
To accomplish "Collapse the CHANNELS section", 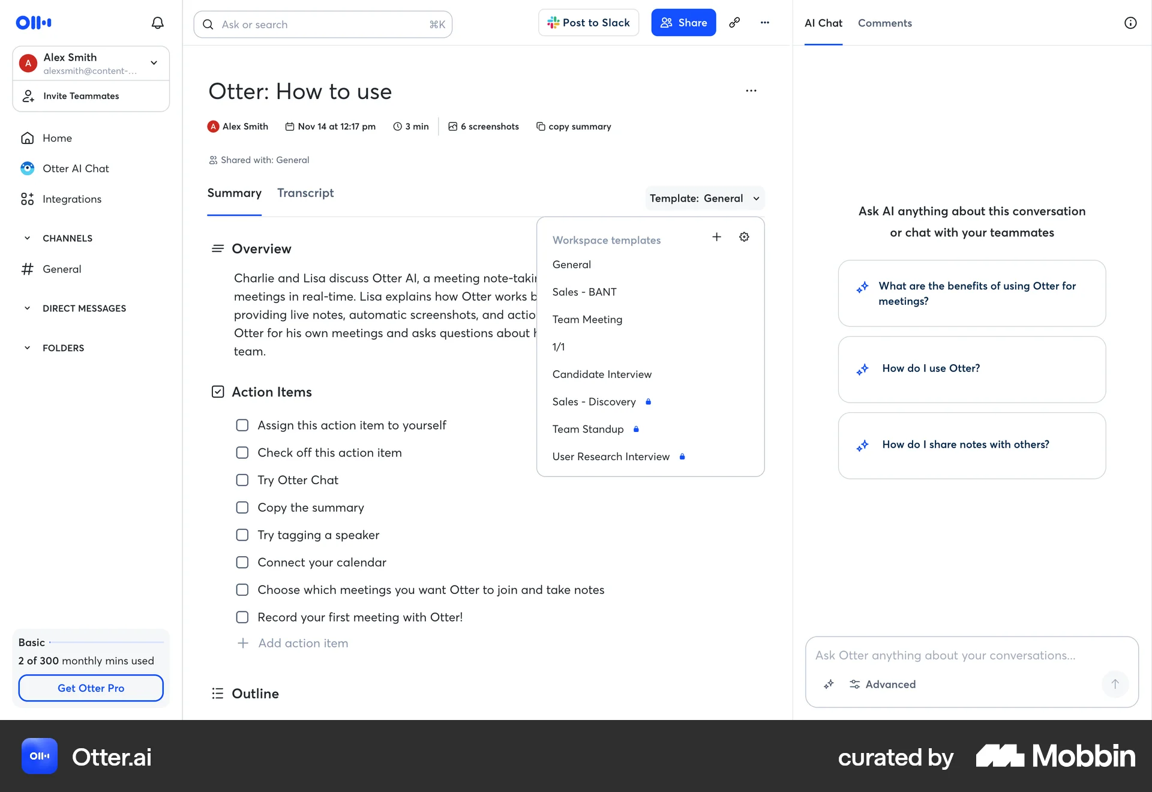I will [x=27, y=238].
